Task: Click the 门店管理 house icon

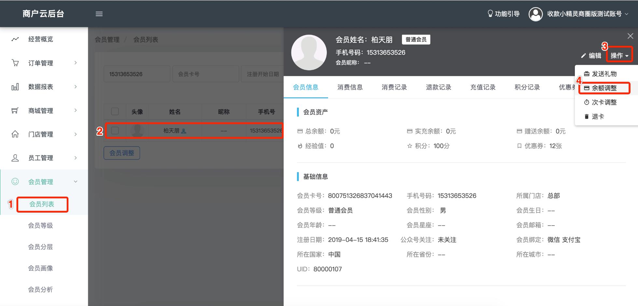Action: click(x=15, y=134)
